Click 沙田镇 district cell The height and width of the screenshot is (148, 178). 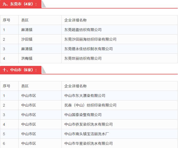27,39
